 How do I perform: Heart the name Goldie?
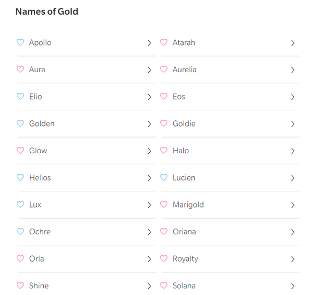point(164,123)
